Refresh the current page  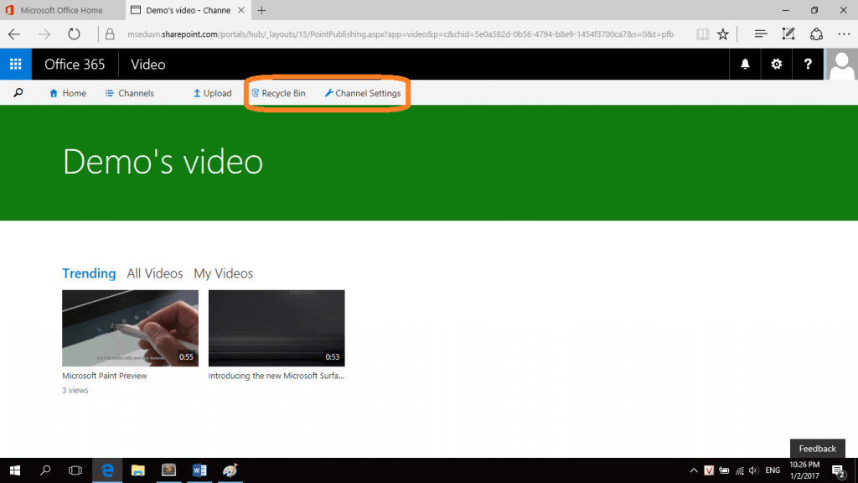[74, 34]
